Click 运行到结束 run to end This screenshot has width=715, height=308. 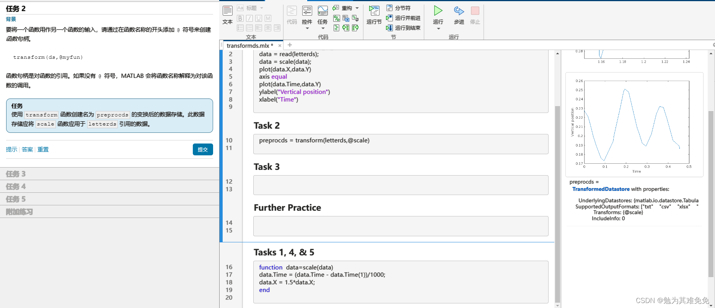click(x=403, y=28)
